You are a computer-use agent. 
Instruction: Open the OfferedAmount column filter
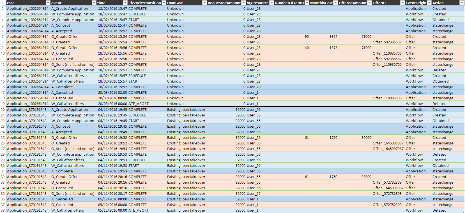369,3
